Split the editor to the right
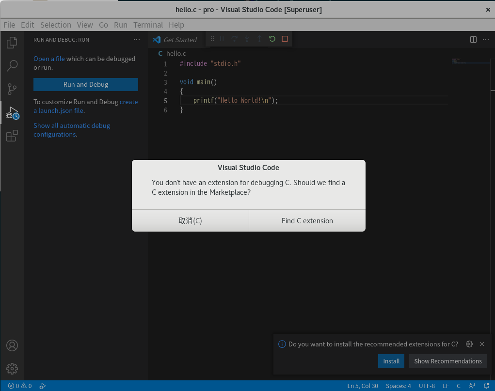This screenshot has height=391, width=495. point(473,39)
